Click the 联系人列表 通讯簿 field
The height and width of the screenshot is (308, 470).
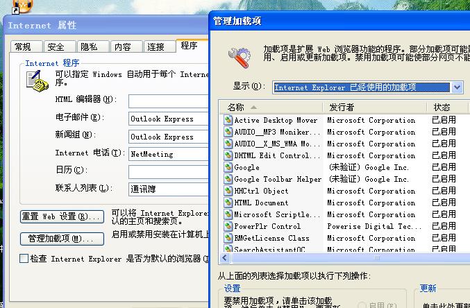pos(169,189)
